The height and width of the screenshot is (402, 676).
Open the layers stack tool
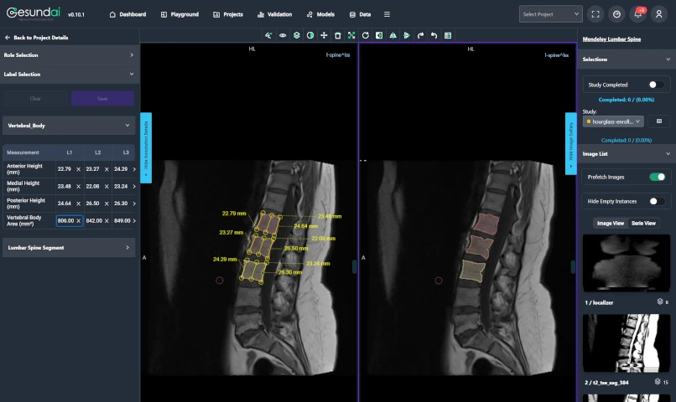point(297,35)
